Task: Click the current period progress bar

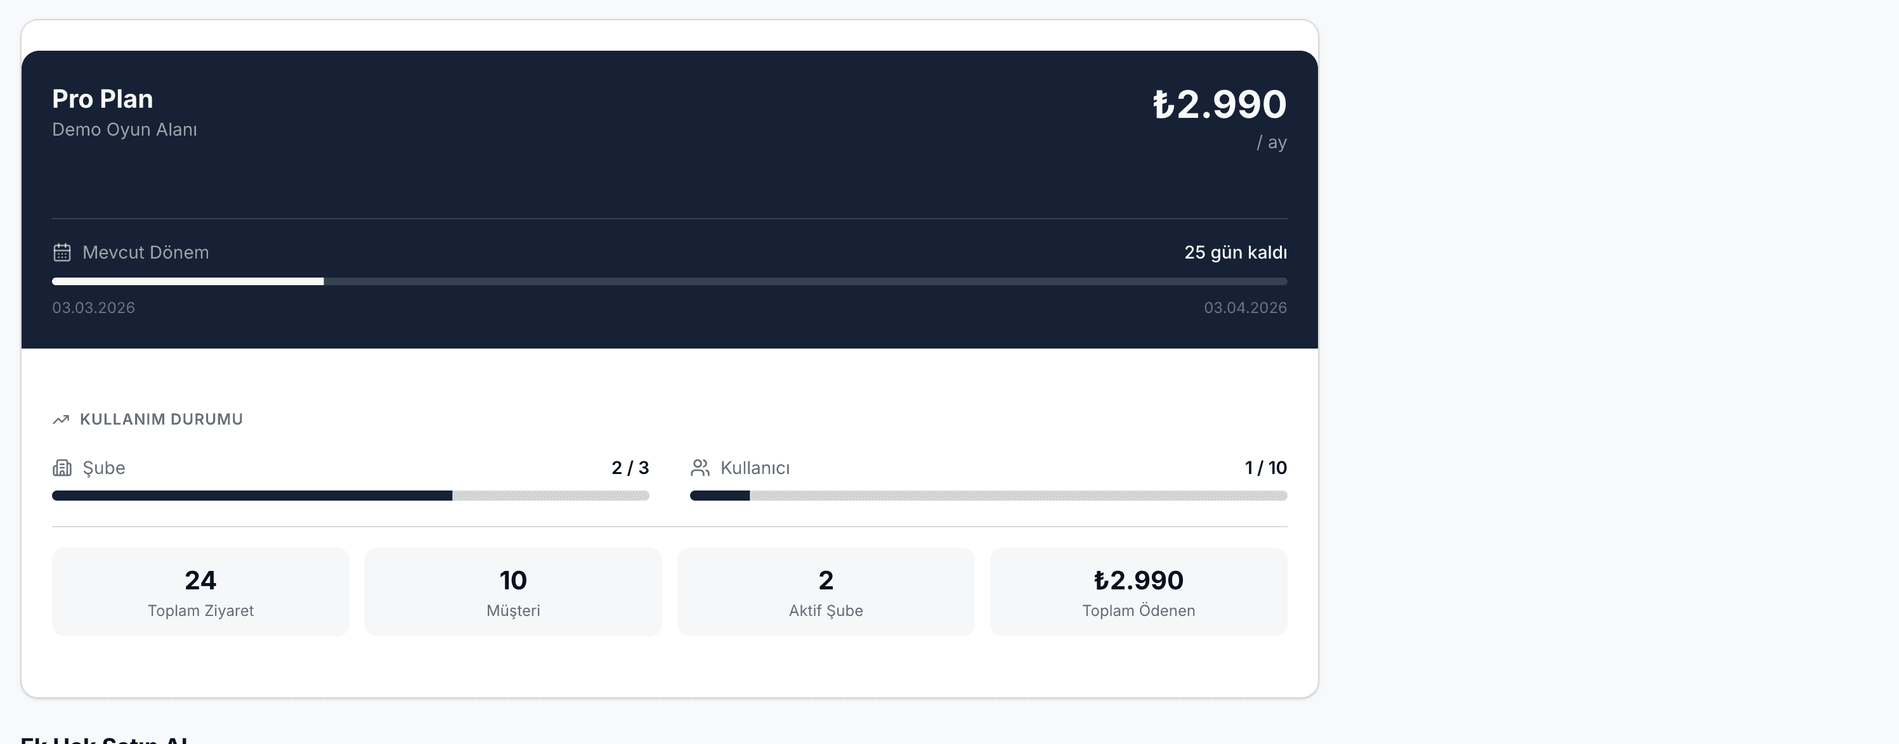Action: 669,281
